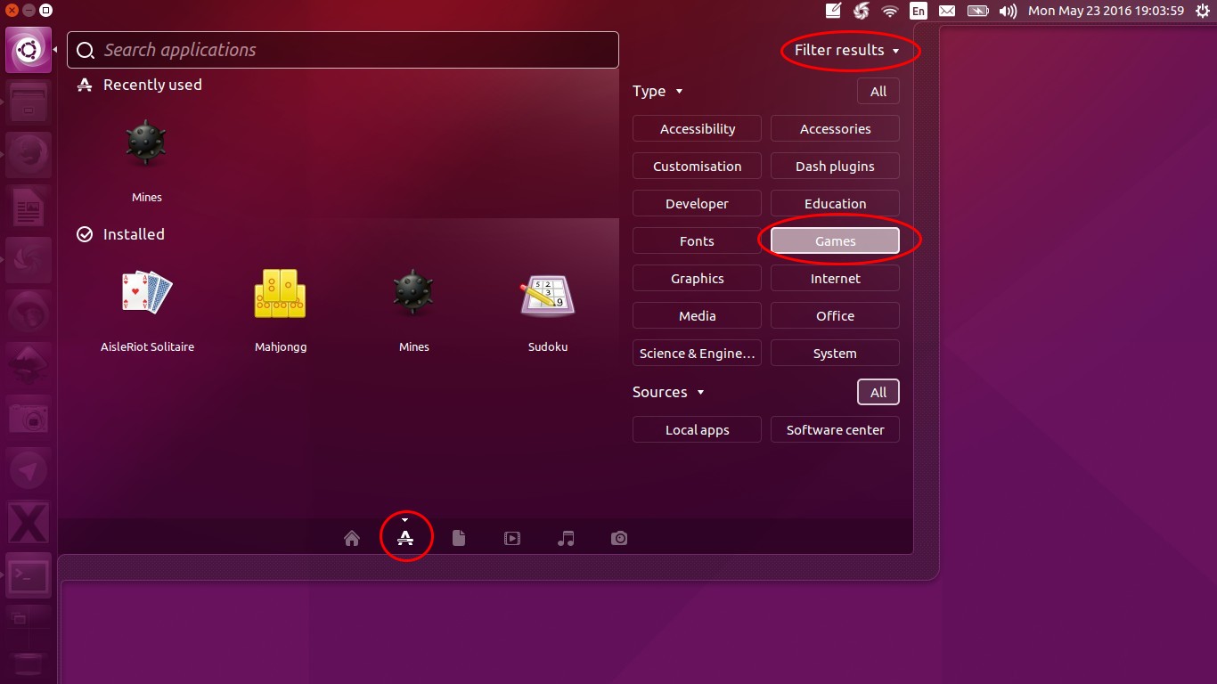Check the battery indicator

(977, 11)
